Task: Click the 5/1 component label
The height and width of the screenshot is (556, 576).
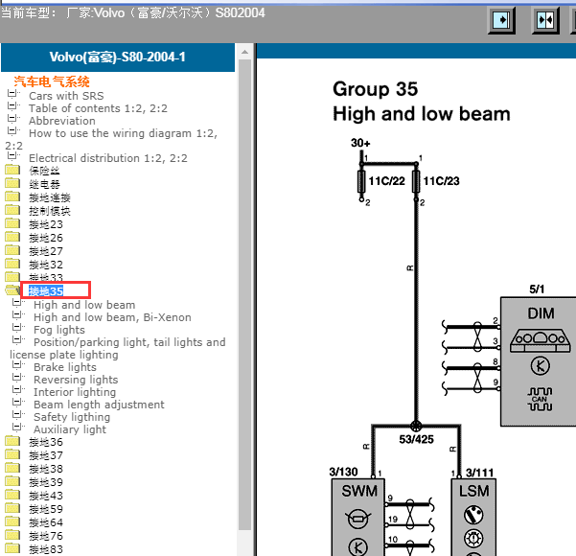Action: [537, 290]
